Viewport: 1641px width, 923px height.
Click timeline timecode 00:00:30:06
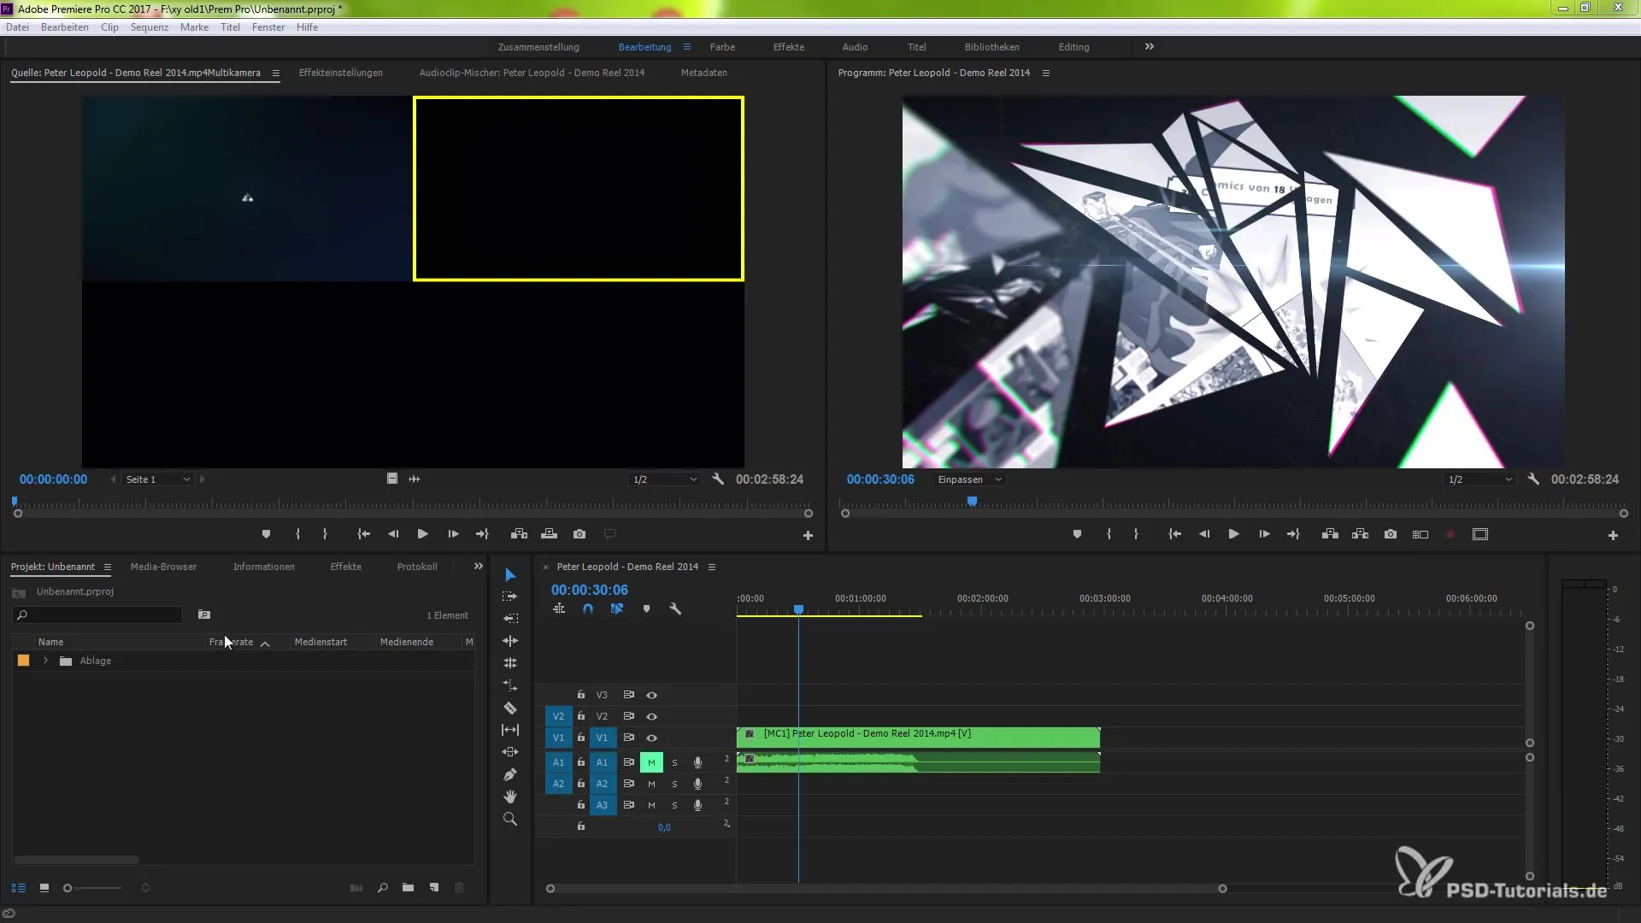(590, 590)
